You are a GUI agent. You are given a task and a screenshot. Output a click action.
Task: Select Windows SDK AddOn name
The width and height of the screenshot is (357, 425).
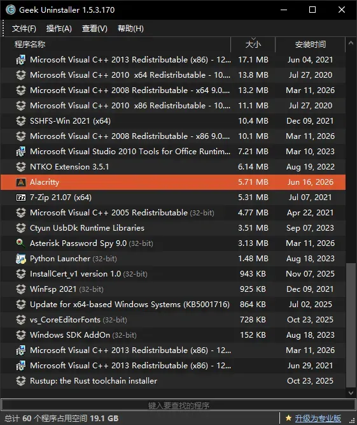[70, 335]
